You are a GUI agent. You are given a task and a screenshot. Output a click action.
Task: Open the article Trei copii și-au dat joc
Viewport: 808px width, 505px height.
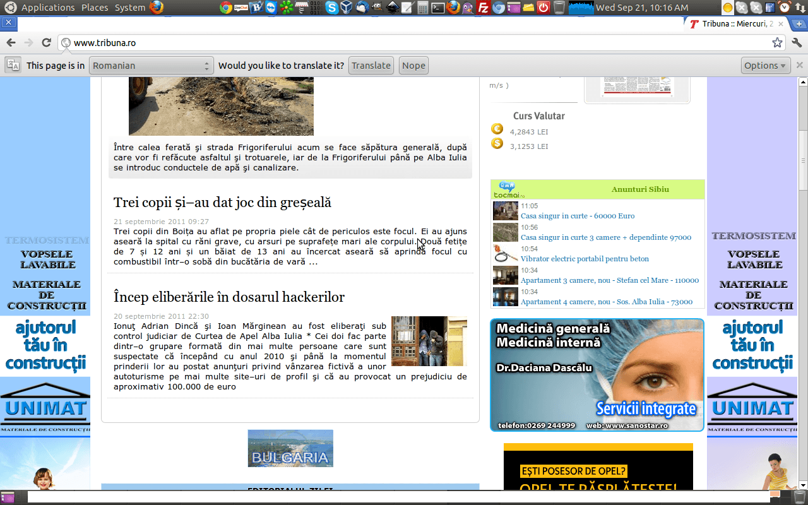[x=222, y=203]
